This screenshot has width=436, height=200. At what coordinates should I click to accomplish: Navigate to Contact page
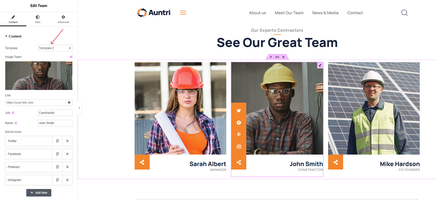point(355,13)
